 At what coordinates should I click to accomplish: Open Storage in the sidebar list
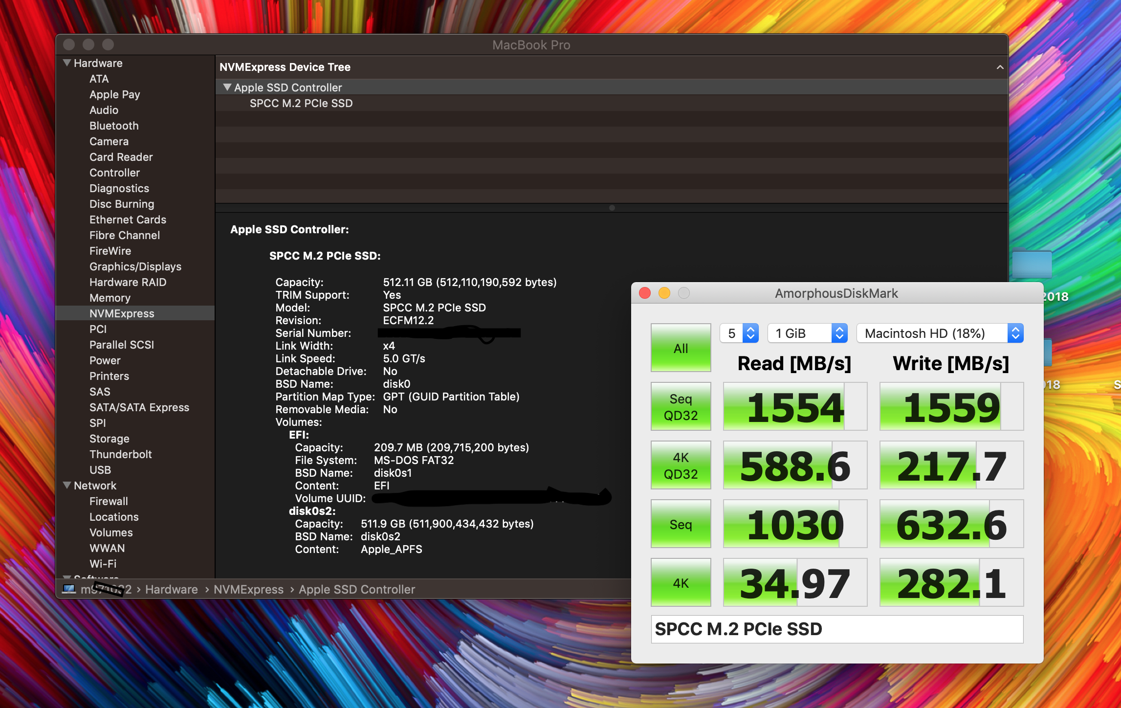(109, 438)
